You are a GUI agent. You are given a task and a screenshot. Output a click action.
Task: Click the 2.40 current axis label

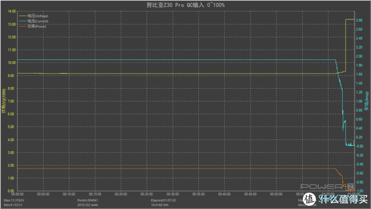pyautogui.click(x=359, y=38)
